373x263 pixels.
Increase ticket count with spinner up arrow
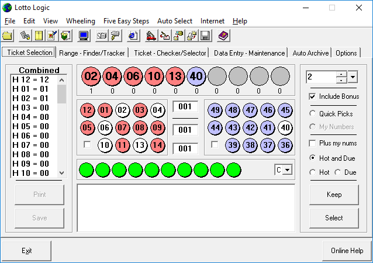pyautogui.click(x=341, y=74)
